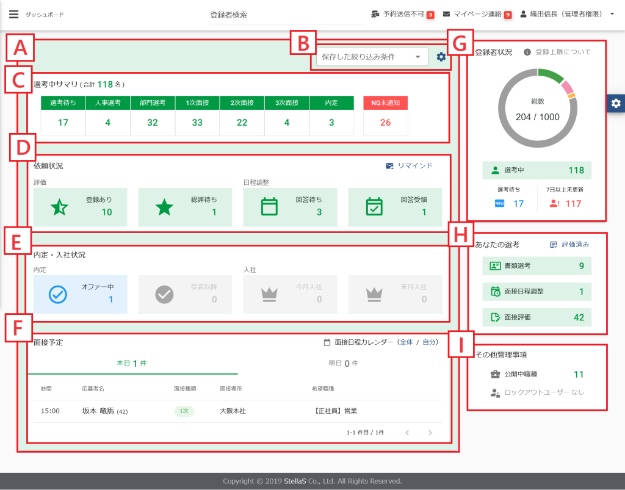Click the gear icon beside saved filter dropdown
This screenshot has width=625, height=490.
coord(441,57)
